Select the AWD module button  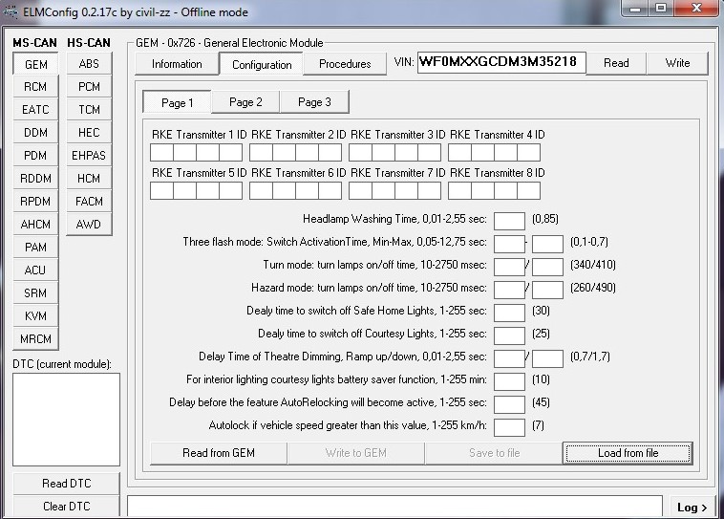89,225
